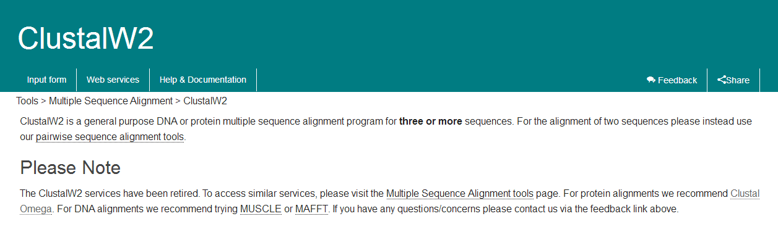Image resolution: width=778 pixels, height=232 pixels.
Task: Click the Share label in header
Action: click(738, 80)
